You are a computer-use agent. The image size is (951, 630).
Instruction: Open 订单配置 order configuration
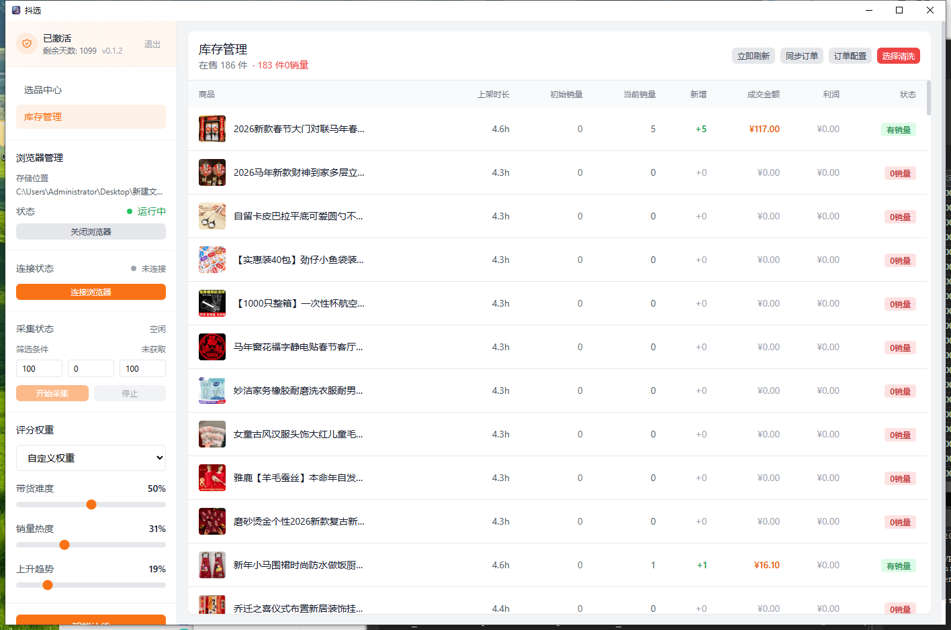tap(850, 56)
